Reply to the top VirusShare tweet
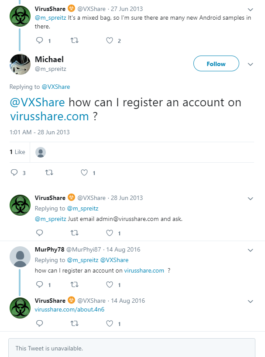This screenshot has width=265, height=357. 39,40
